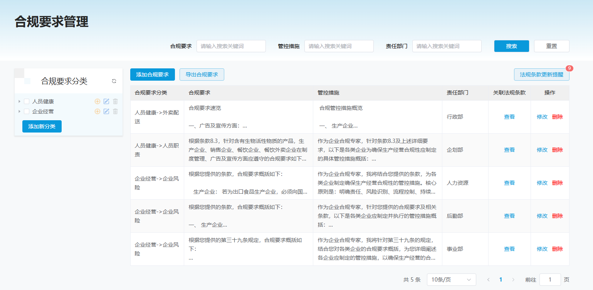Screen dimensions: 593x290
Task: Edit the 人员健康 category
Action: pyautogui.click(x=106, y=101)
